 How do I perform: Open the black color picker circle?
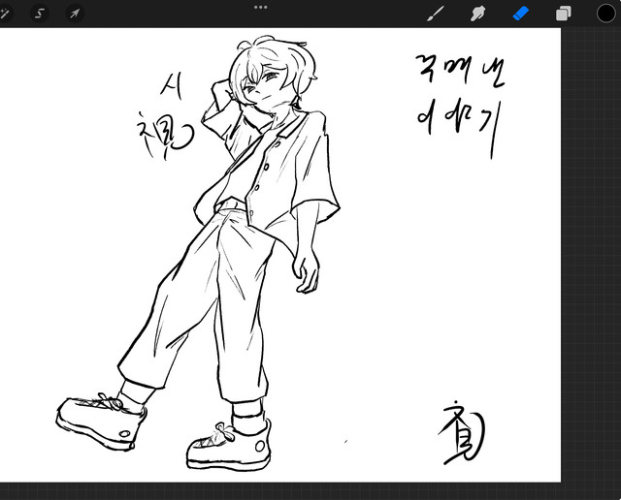pyautogui.click(x=605, y=14)
